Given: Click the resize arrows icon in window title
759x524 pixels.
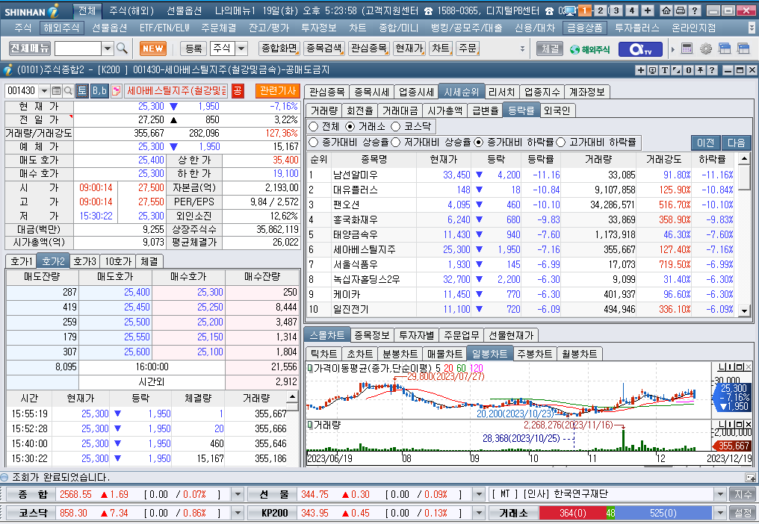Looking at the screenshot, I should 677,70.
